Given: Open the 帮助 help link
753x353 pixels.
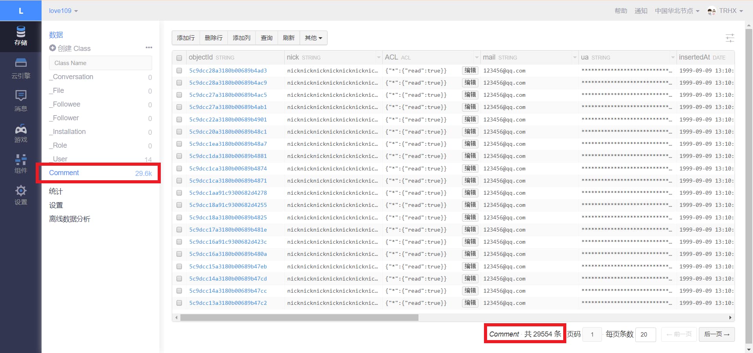Looking at the screenshot, I should coord(621,11).
